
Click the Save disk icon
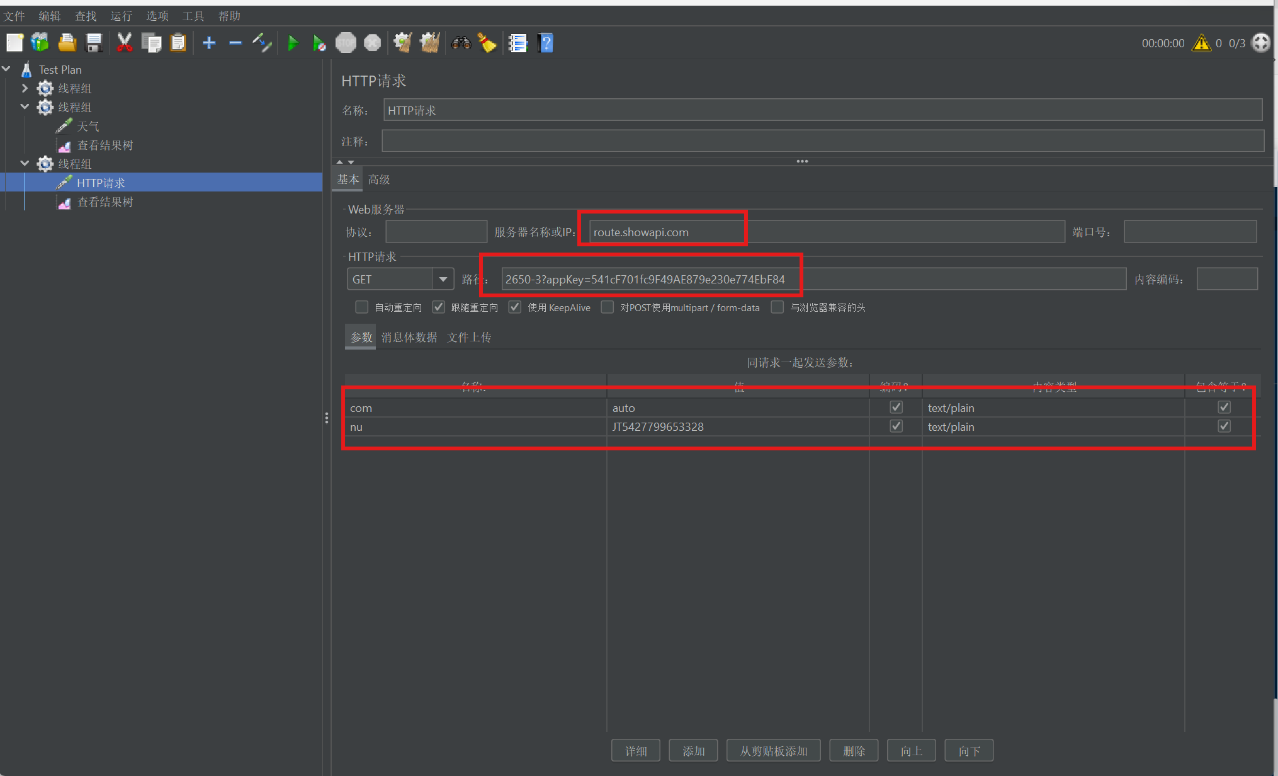[94, 43]
